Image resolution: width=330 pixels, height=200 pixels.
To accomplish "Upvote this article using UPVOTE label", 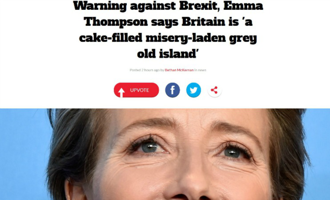I will [139, 90].
